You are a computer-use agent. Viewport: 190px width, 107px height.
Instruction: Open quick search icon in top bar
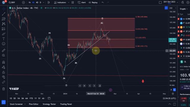pos(182,2)
